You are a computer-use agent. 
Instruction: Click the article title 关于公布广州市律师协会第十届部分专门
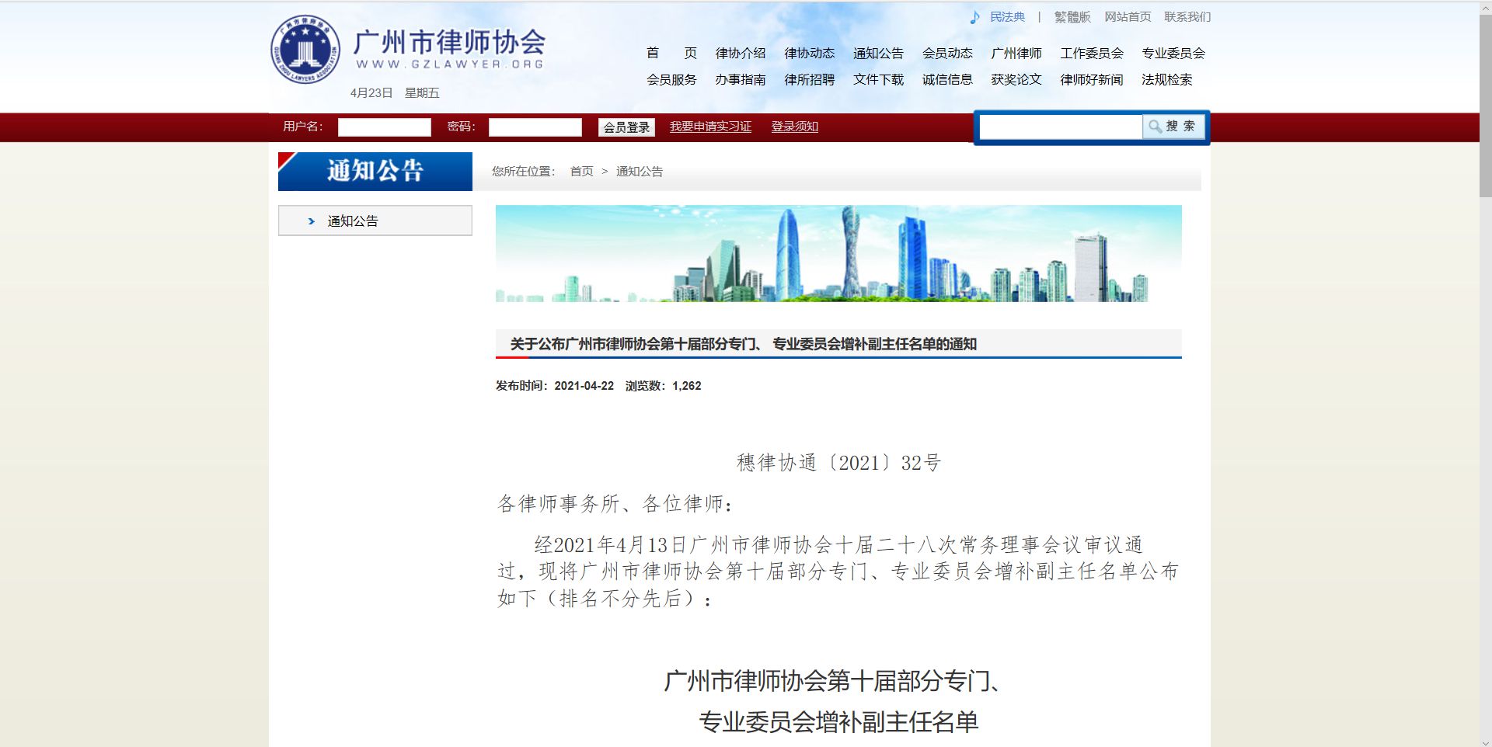(x=743, y=344)
